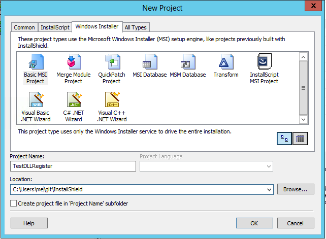Switch to large icons view
Viewport: 326px width, 239px height.
click(x=284, y=139)
